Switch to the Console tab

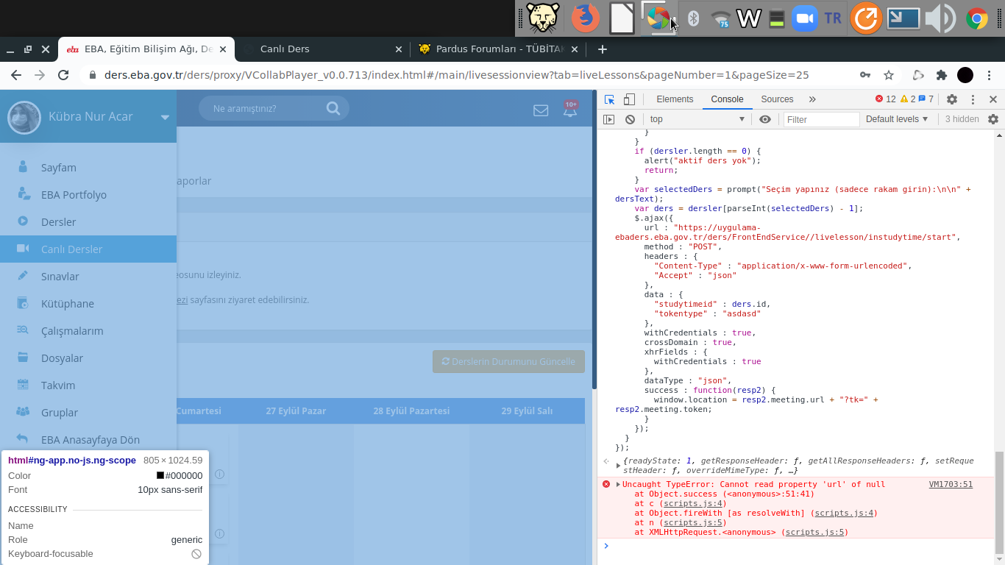[x=727, y=99]
